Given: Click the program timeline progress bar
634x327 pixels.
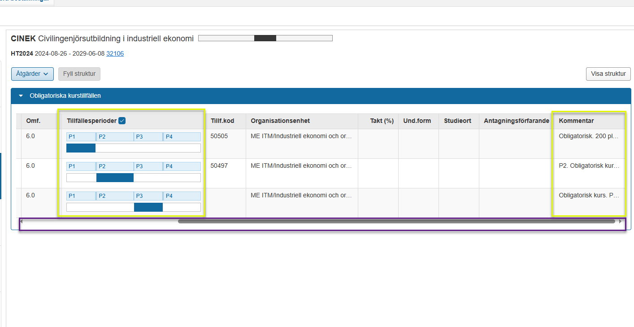Looking at the screenshot, I should point(265,39).
